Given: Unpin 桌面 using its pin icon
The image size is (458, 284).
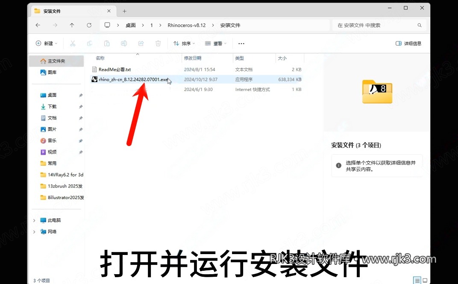Looking at the screenshot, I should [x=81, y=95].
